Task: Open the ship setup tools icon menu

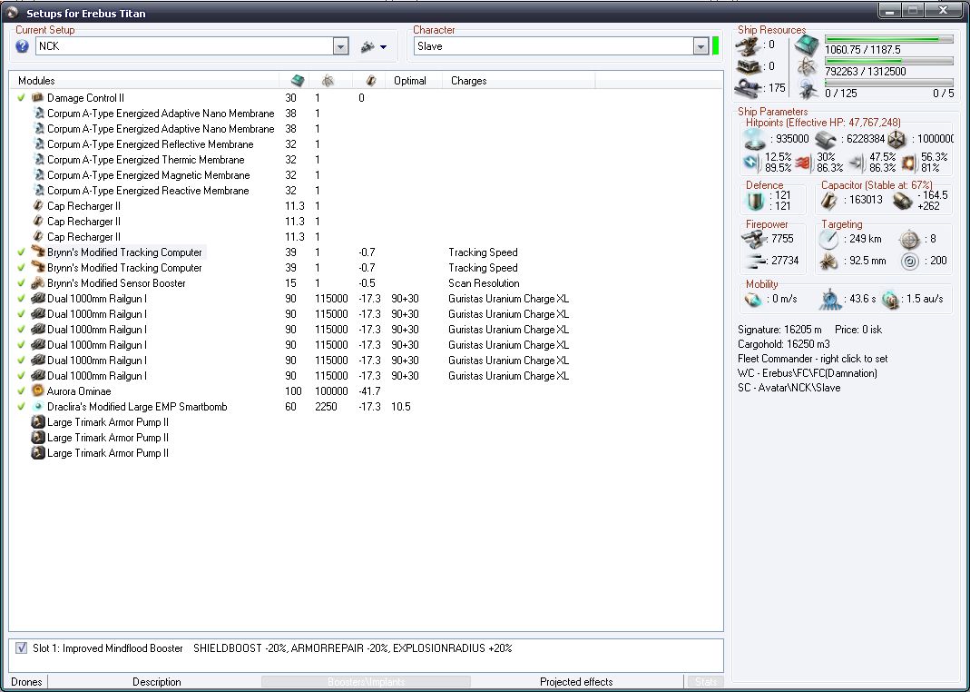Action: click(374, 46)
